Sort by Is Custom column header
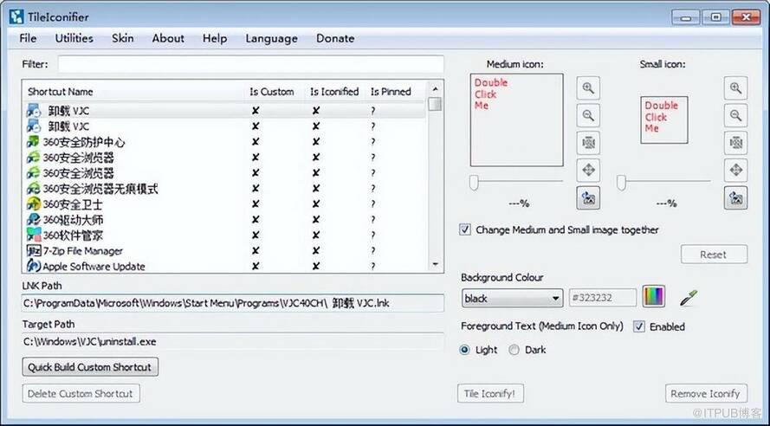The height and width of the screenshot is (426, 770). 272,91
